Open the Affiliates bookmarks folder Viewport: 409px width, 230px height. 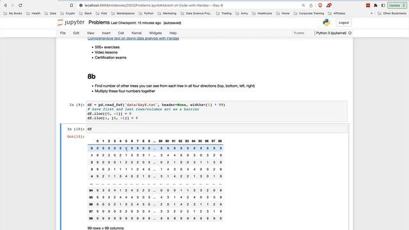click(x=337, y=13)
